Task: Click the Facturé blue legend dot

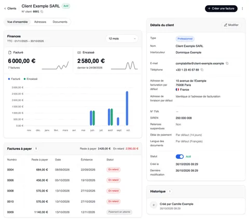Action: pos(9,79)
